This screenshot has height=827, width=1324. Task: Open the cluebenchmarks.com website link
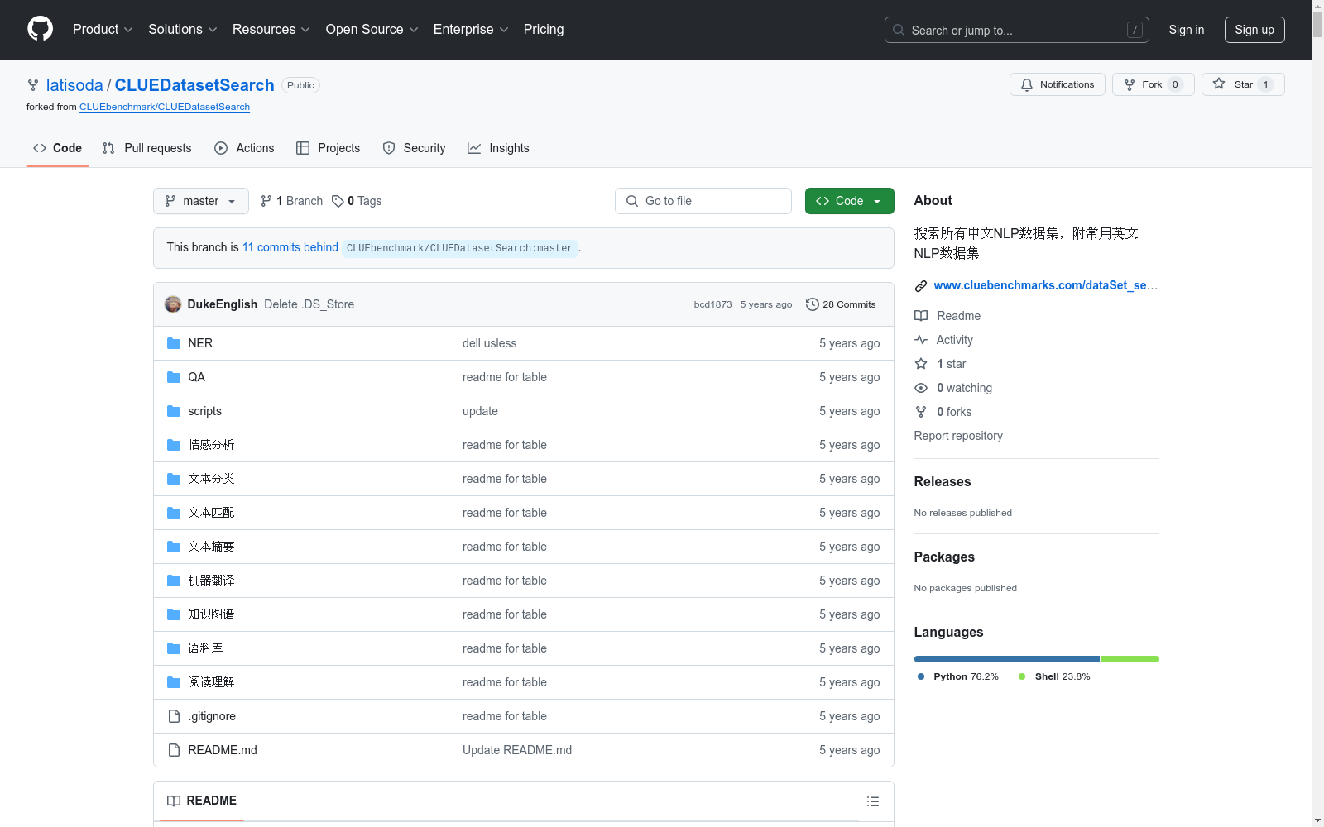pos(1046,285)
